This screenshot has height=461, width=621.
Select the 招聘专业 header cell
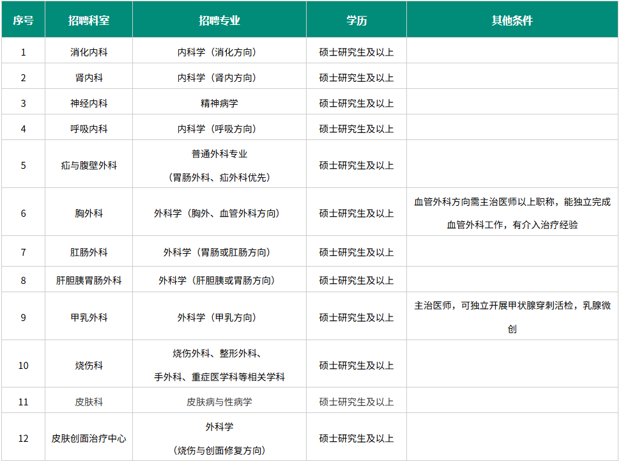coord(219,20)
